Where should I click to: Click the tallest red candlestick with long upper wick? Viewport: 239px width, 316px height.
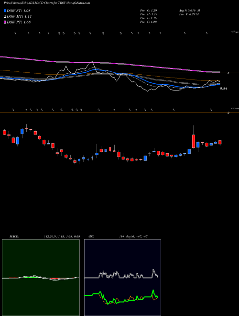tap(194, 141)
